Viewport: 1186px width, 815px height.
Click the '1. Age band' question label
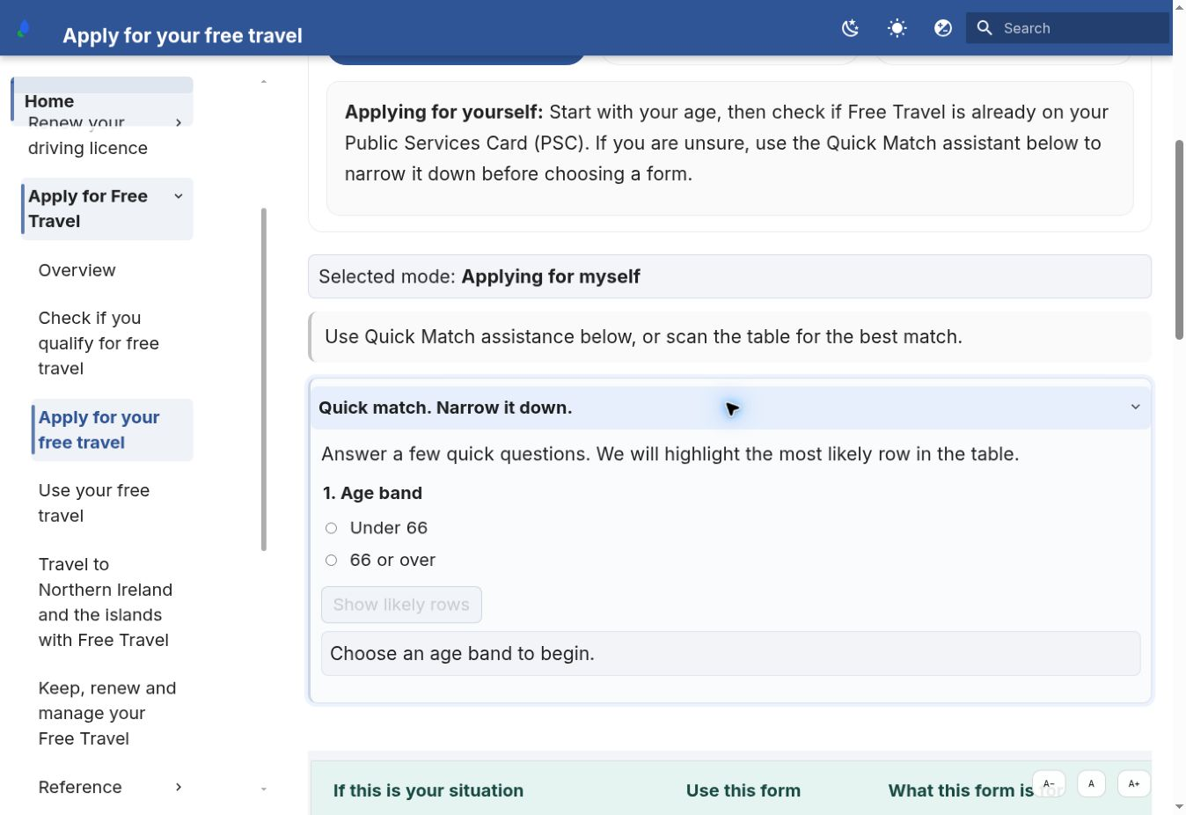372,493
